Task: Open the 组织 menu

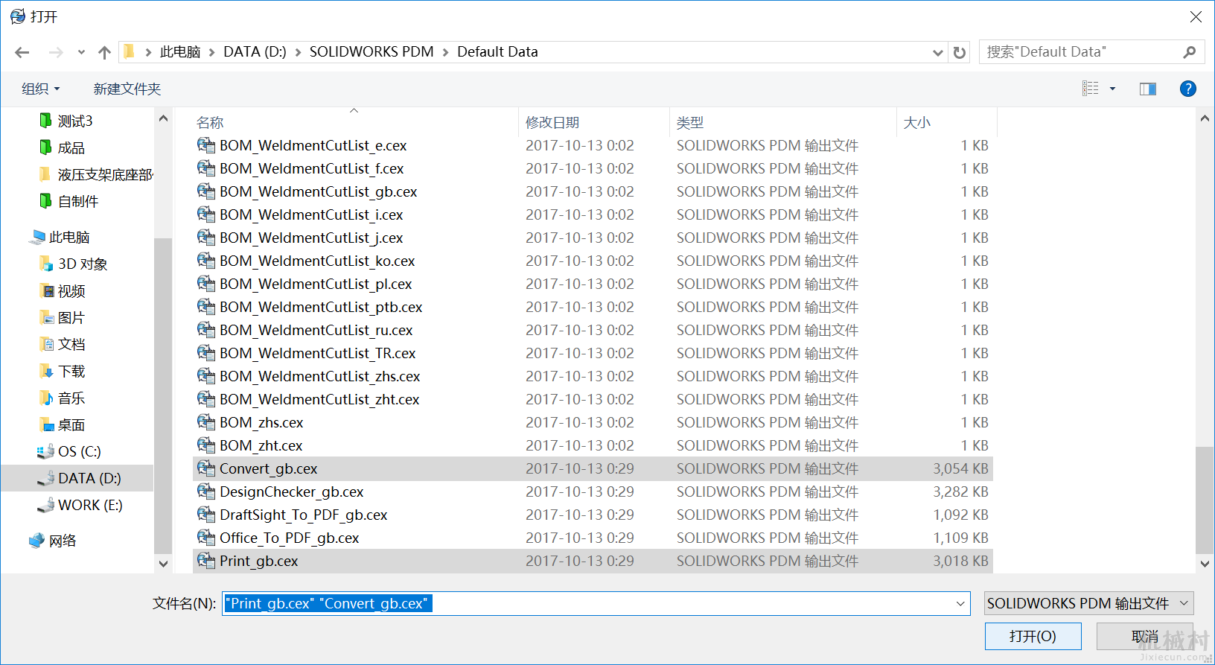Action: 40,89
